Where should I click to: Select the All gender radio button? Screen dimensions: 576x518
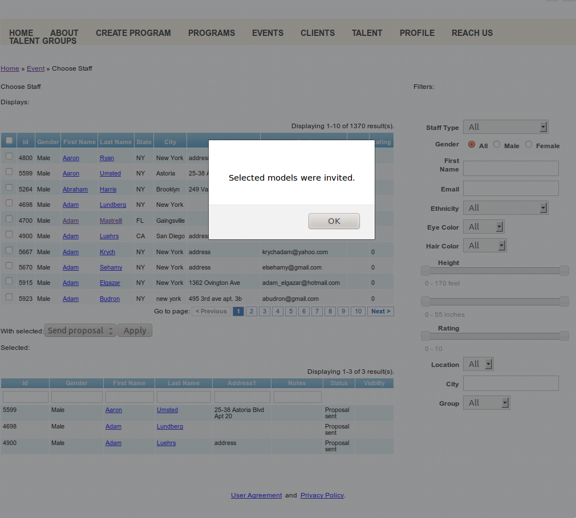[x=472, y=144]
